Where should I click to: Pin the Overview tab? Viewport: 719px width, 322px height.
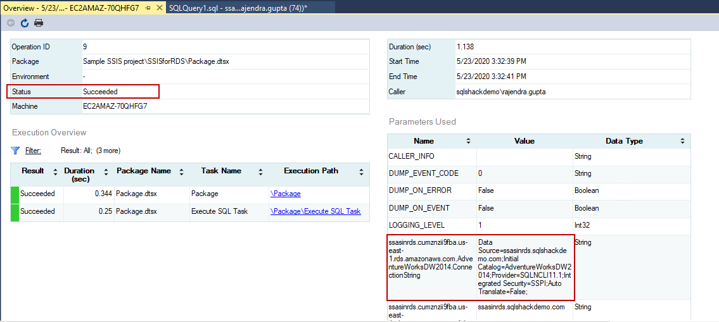click(148, 8)
